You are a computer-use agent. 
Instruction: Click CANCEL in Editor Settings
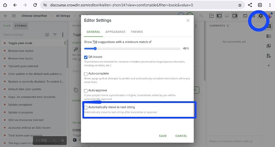[x=181, y=136]
